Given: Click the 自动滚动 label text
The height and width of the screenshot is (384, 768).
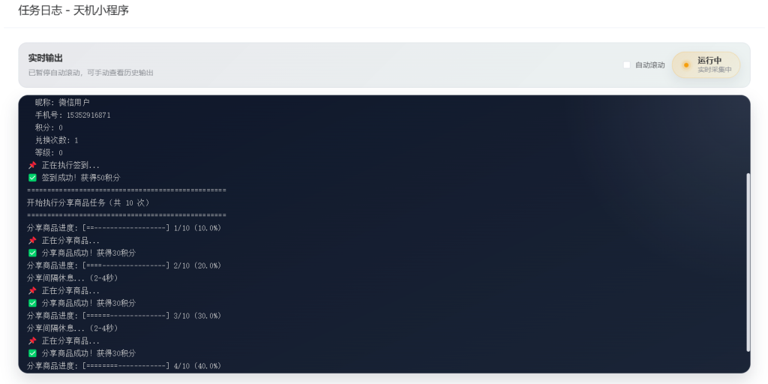Looking at the screenshot, I should click(649, 65).
